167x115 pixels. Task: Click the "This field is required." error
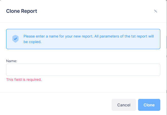24,79
